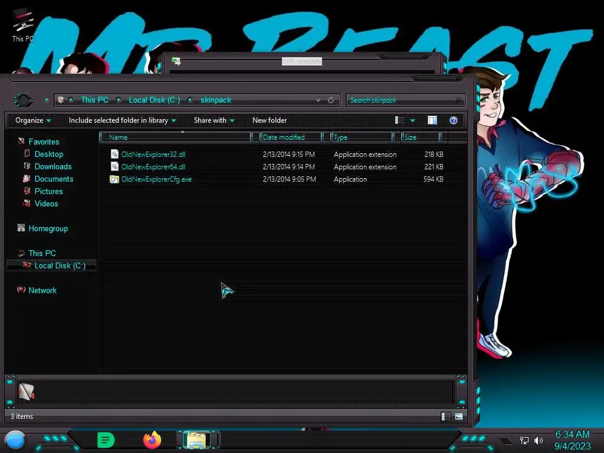
Task: Sort by Date modified column header
Action: (291, 137)
